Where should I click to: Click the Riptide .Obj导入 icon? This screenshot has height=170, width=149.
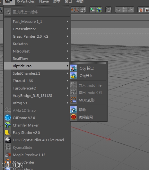74,75
